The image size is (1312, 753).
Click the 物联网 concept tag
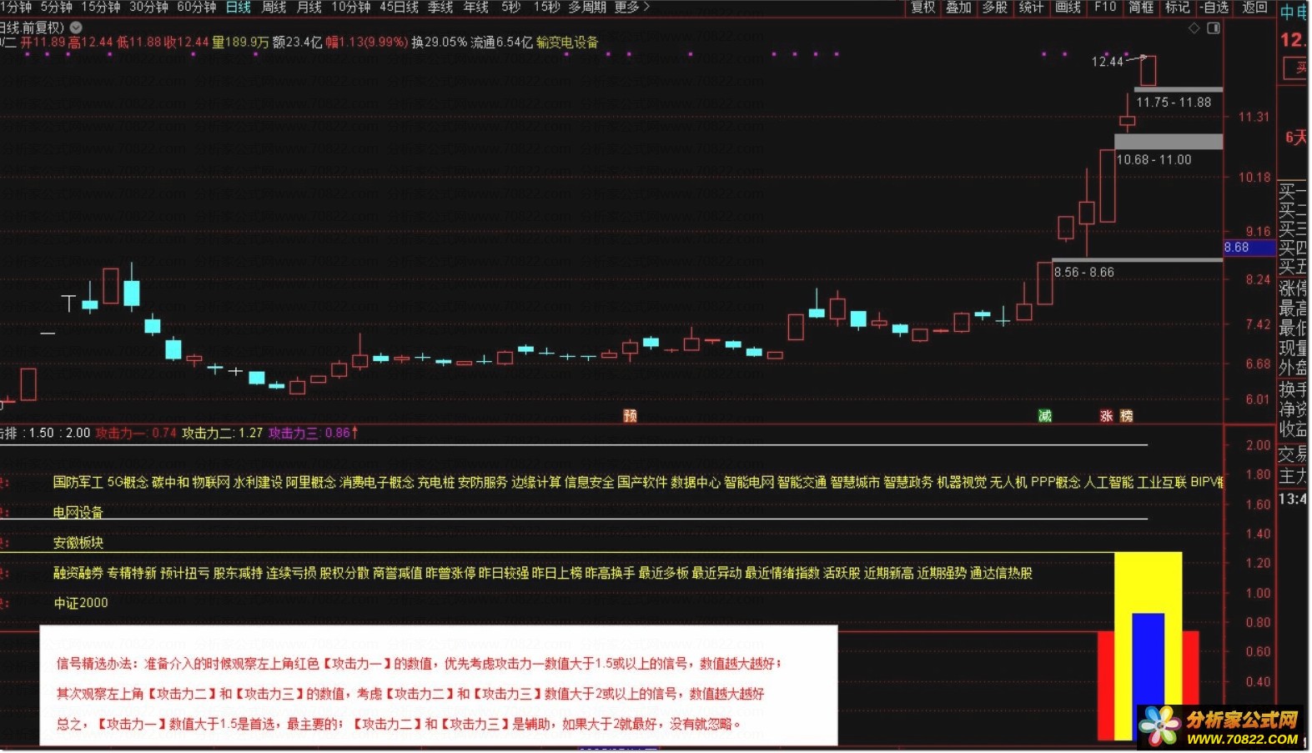click(x=211, y=482)
